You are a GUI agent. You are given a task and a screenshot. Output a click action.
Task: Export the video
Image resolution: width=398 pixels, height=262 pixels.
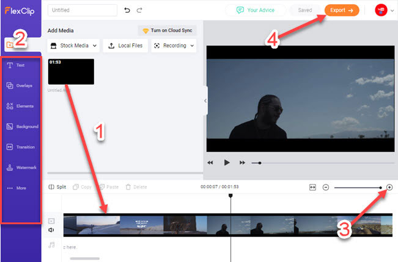click(342, 10)
